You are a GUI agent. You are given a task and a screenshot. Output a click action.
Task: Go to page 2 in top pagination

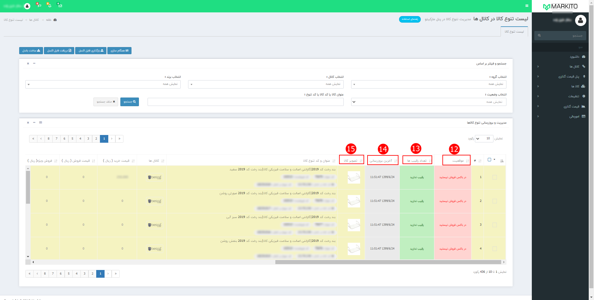coord(96,139)
